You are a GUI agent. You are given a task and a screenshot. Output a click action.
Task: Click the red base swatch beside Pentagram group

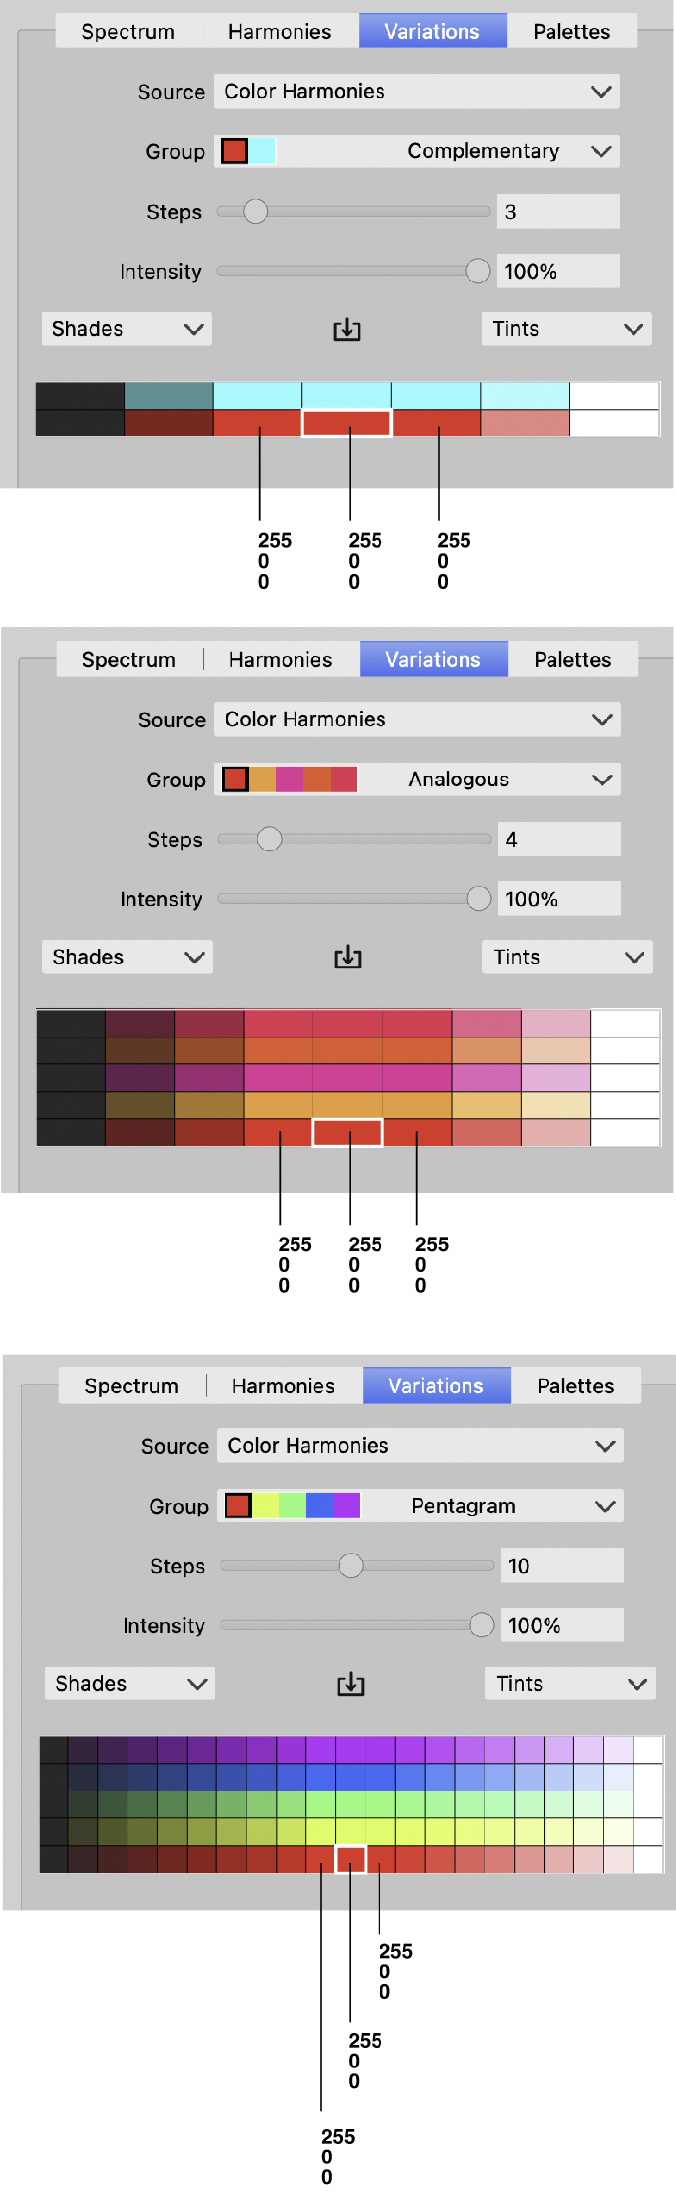(x=238, y=1506)
